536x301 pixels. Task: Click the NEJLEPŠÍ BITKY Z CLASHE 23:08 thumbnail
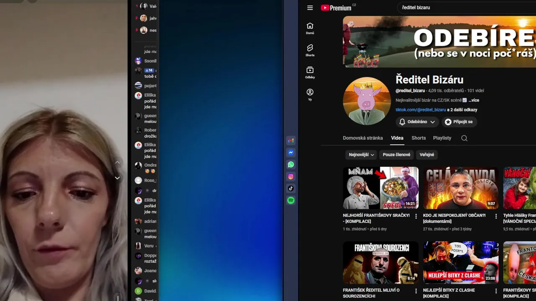coord(461,263)
